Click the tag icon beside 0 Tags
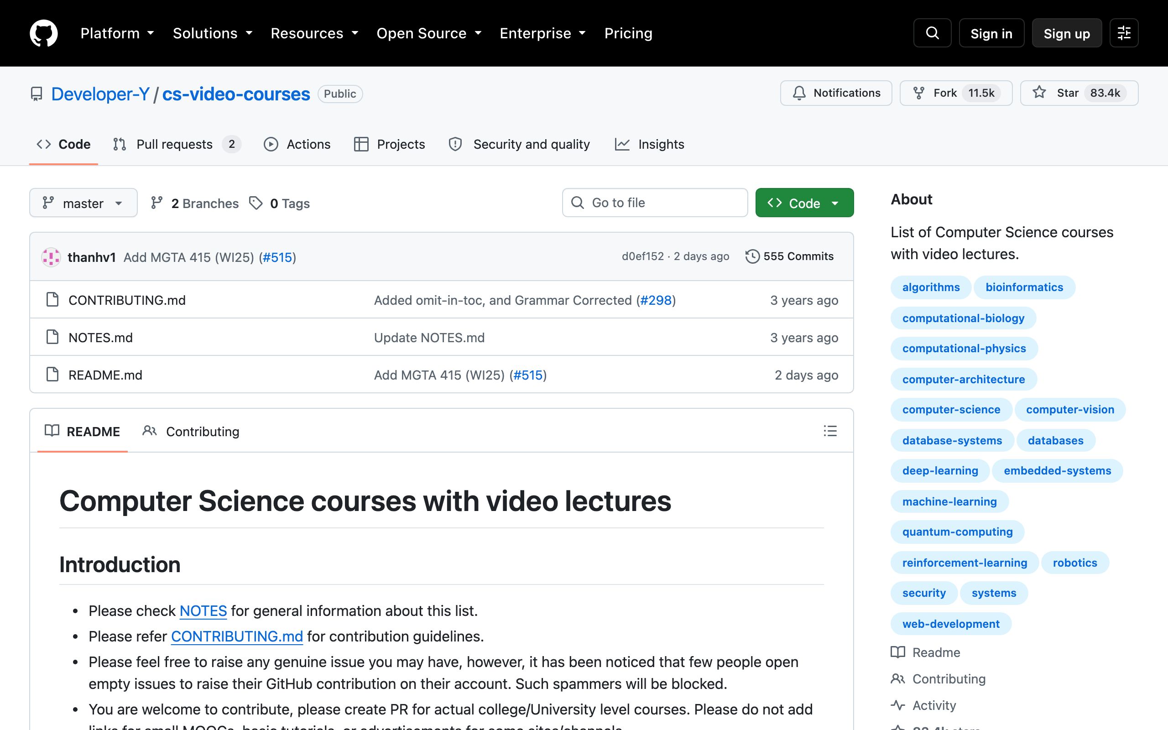Image resolution: width=1168 pixels, height=730 pixels. (x=256, y=203)
